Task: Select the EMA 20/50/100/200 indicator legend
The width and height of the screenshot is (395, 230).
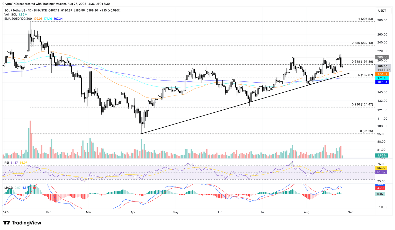Action: [x=18, y=19]
